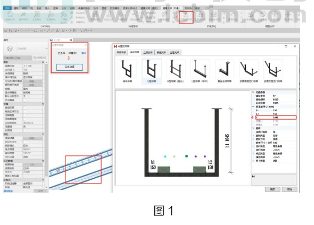
Task: Click the 完成选择 button
Action: 70,67
